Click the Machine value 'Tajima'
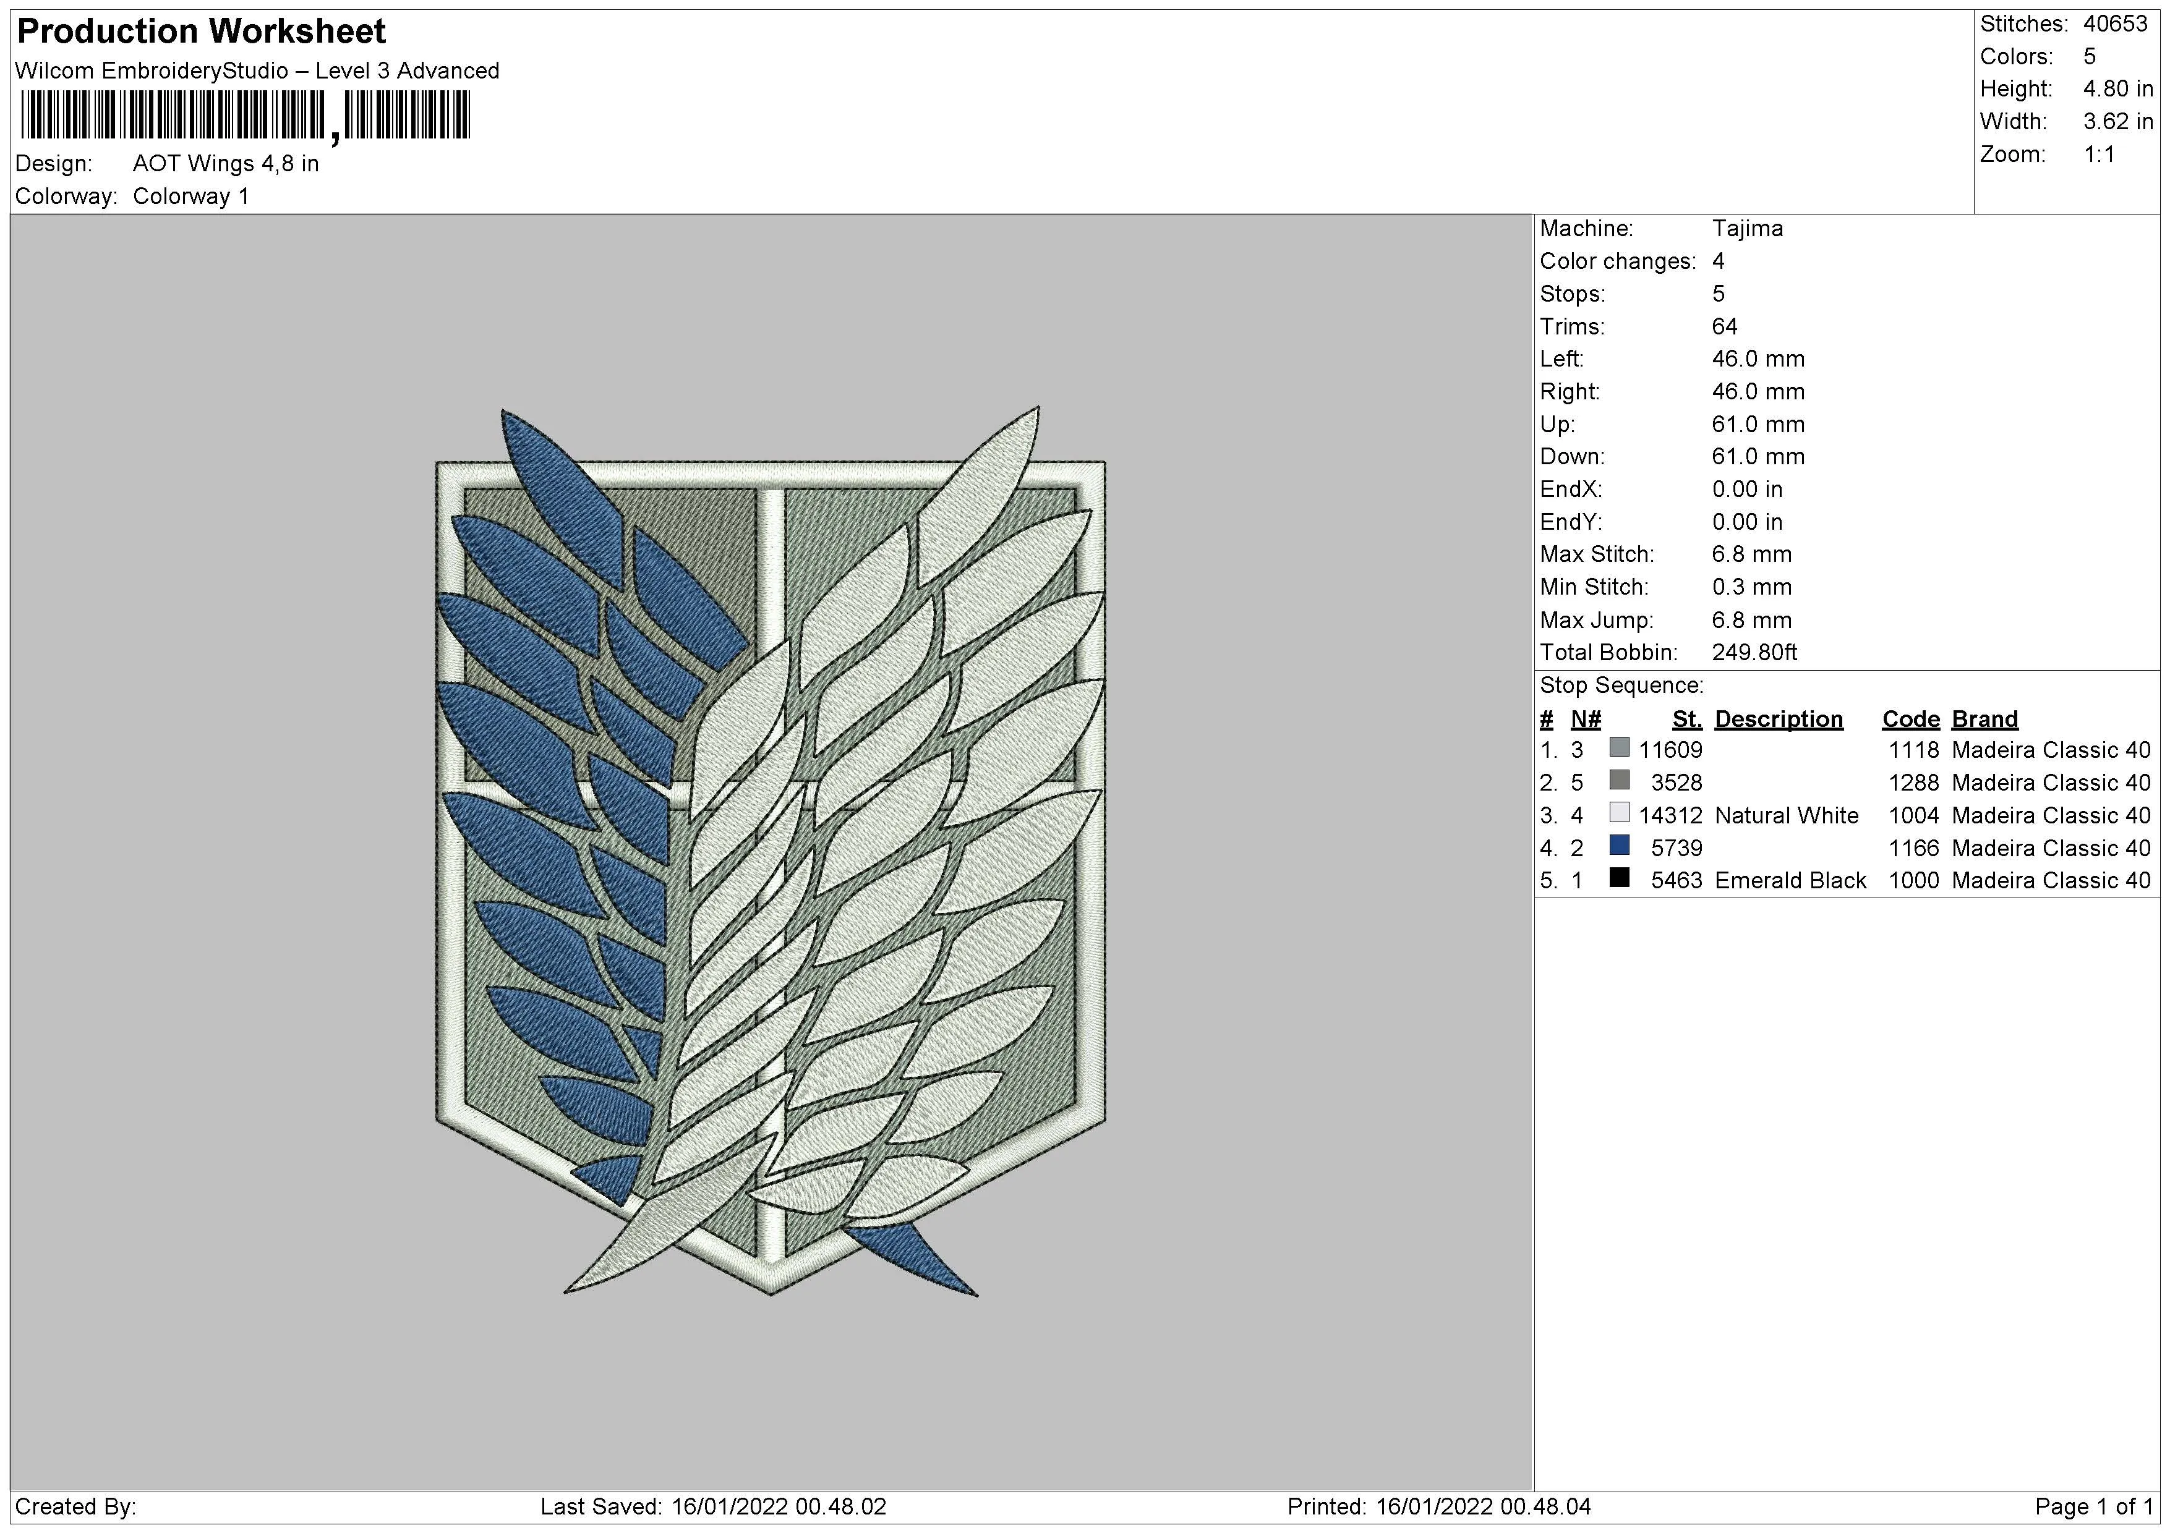Viewport: 2170px width, 1533px height. pyautogui.click(x=1748, y=229)
